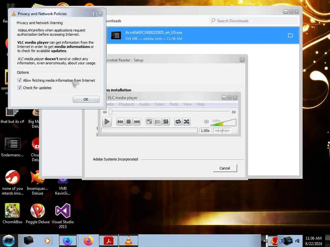
Task: Click VLC faster playback arrows
Action: tap(234, 112)
